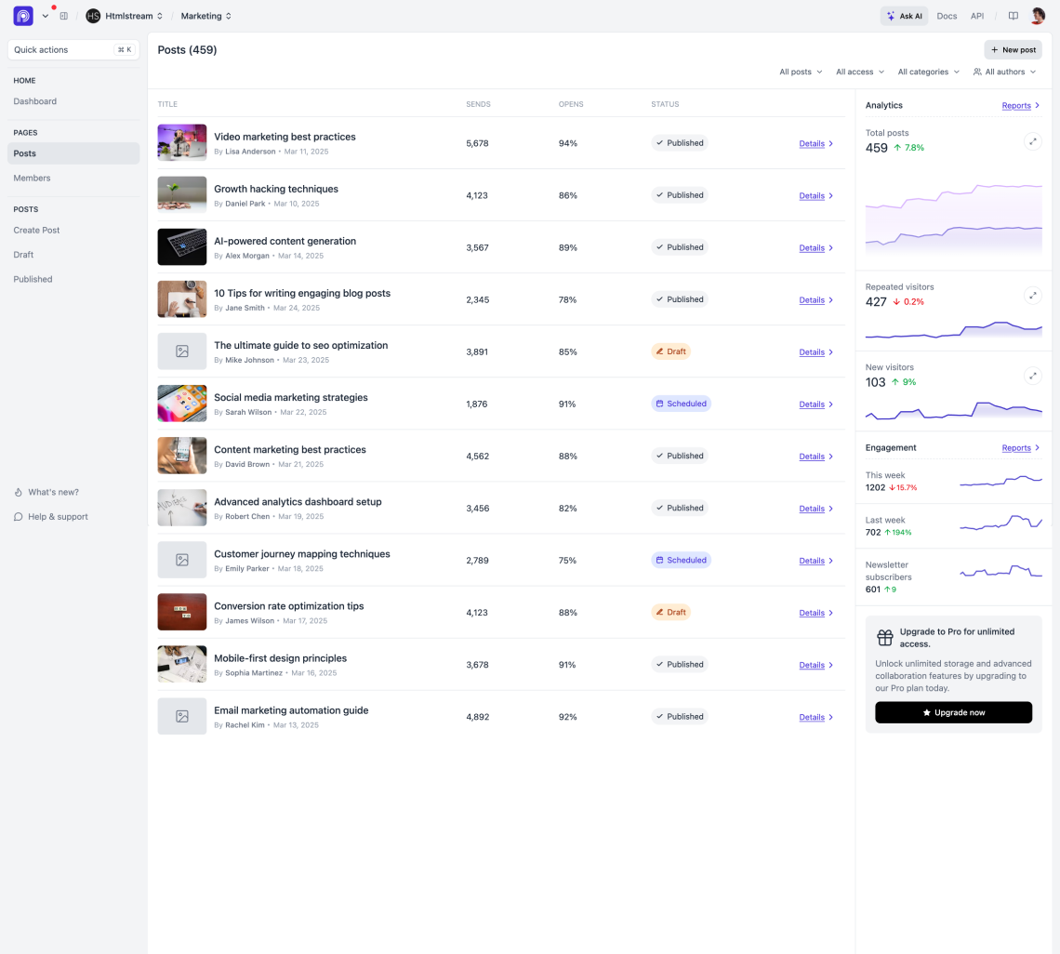Expand the Total posts chart
1060x954 pixels.
1032,141
